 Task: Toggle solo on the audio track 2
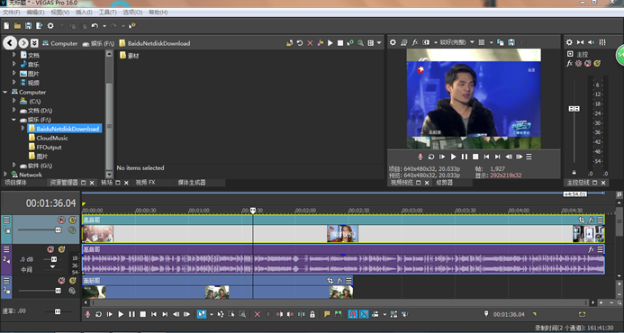(61, 249)
